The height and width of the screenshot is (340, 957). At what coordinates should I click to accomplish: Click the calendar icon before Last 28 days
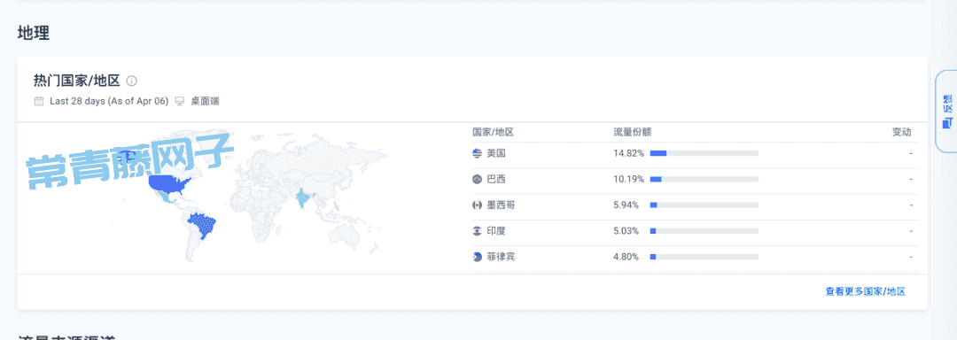click(39, 101)
